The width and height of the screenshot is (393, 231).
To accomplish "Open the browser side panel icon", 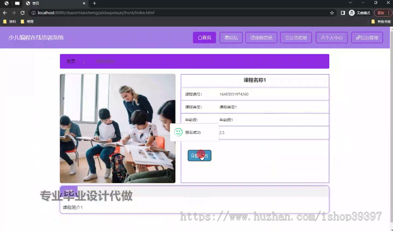I will (343, 13).
